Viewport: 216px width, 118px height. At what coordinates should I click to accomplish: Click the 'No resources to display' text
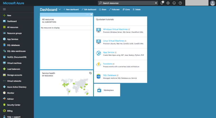tap(50, 28)
